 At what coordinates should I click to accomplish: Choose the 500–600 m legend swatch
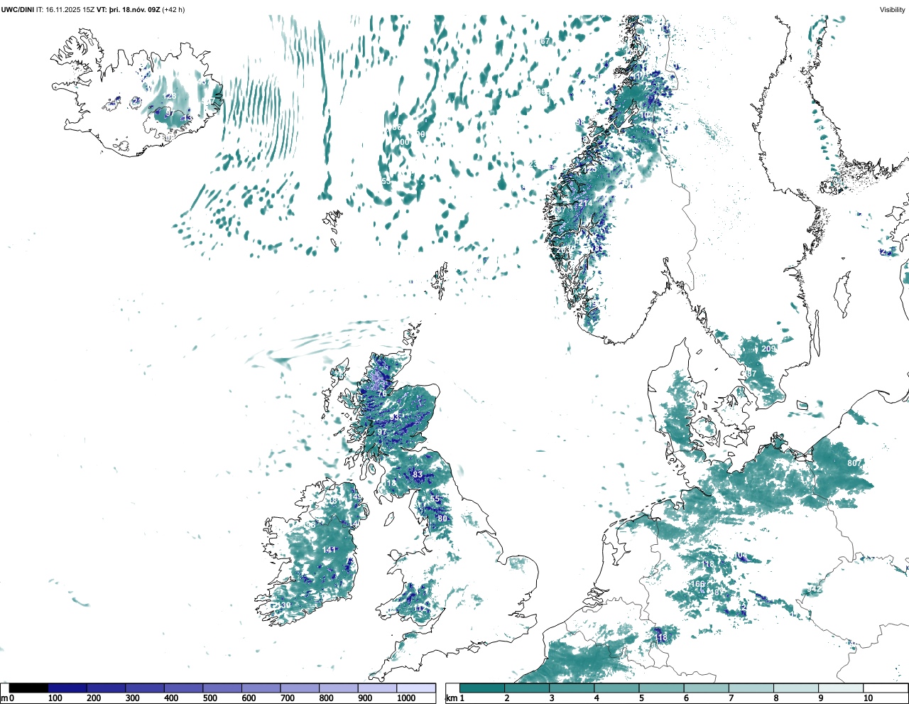point(222,688)
